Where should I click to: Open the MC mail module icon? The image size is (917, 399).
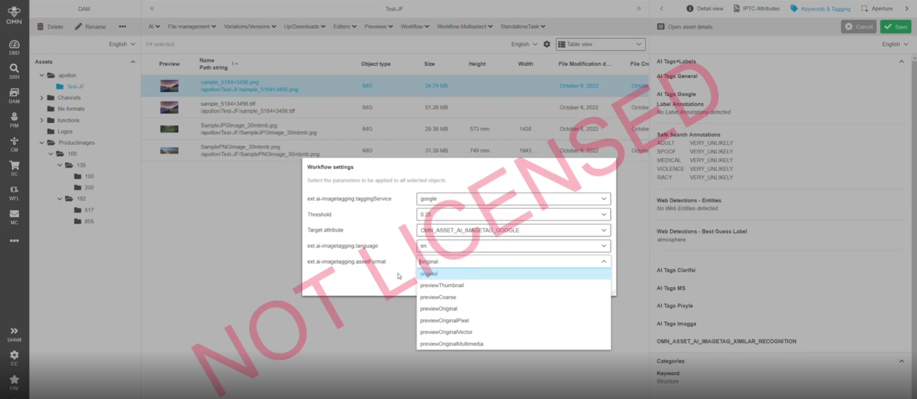tap(14, 217)
